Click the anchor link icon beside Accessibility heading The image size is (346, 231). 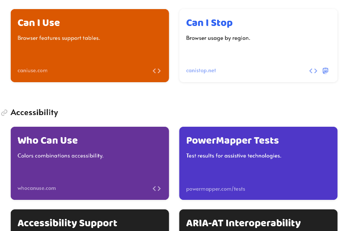(x=4, y=113)
